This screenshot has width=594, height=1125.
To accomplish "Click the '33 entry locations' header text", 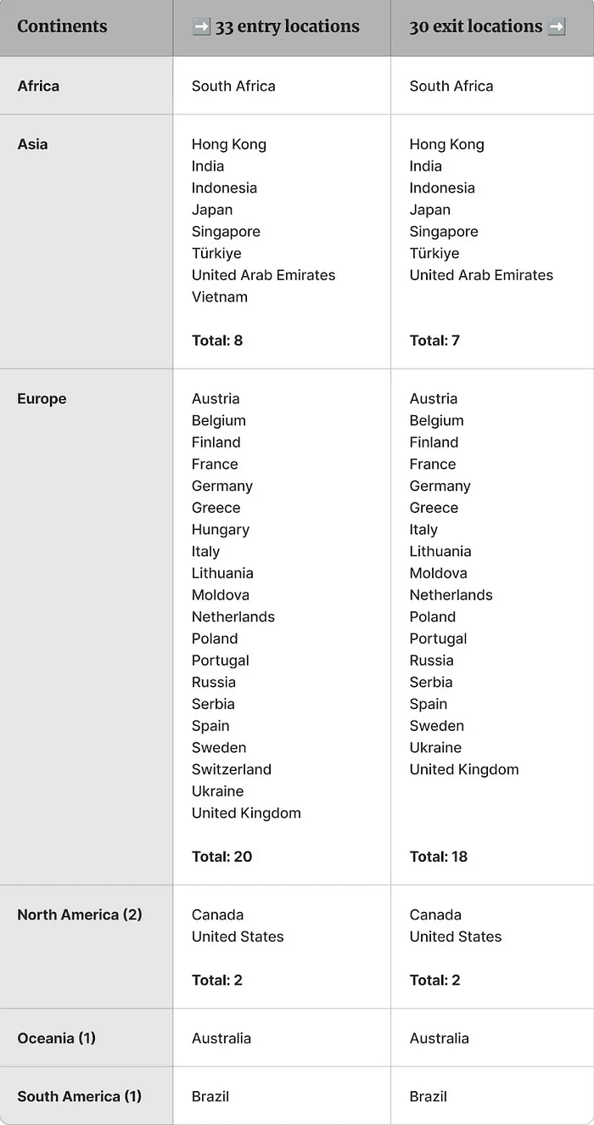I will [287, 27].
